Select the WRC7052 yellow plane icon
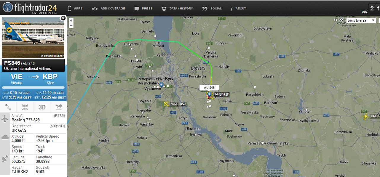 point(166,104)
